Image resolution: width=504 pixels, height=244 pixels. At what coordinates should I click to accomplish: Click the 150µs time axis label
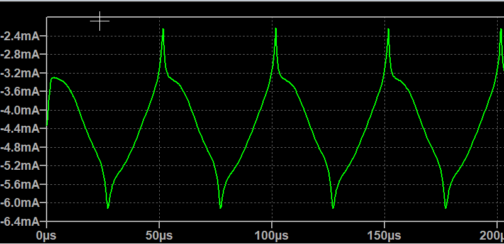(x=384, y=236)
